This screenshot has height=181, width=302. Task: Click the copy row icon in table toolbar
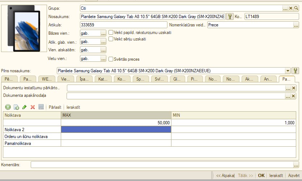(x=16, y=107)
